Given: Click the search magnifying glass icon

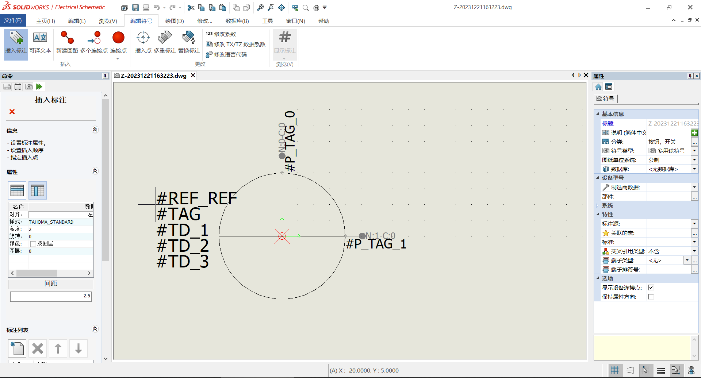Looking at the screenshot, I should click(306, 8).
